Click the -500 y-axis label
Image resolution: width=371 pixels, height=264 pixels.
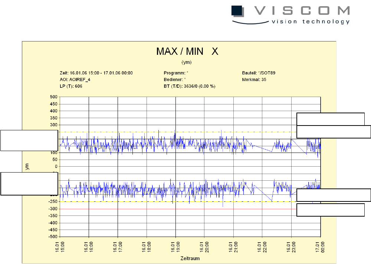53,236
